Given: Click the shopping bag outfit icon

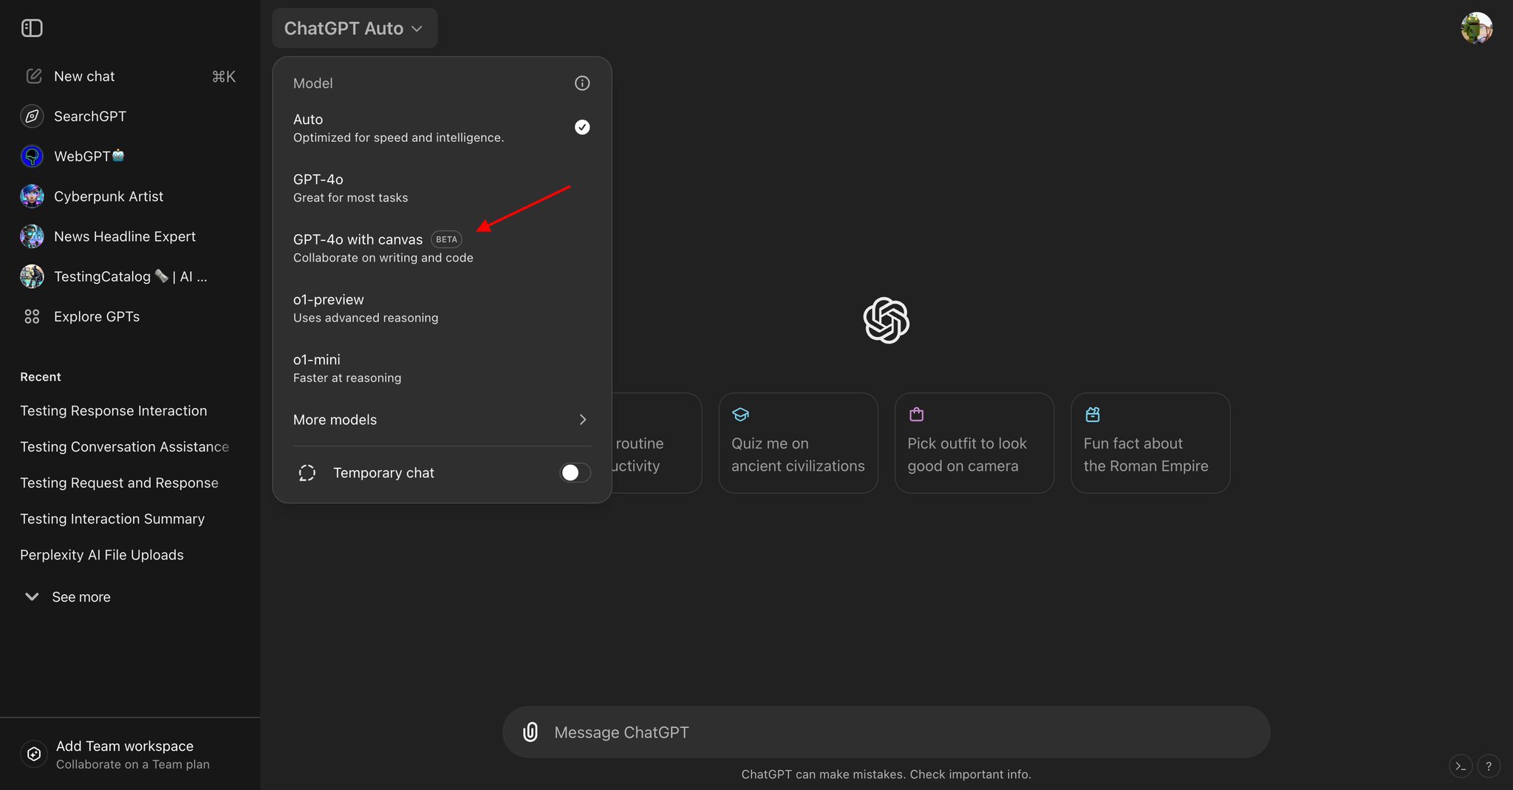Looking at the screenshot, I should point(916,415).
